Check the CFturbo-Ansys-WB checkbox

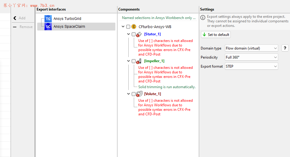point(128,27)
